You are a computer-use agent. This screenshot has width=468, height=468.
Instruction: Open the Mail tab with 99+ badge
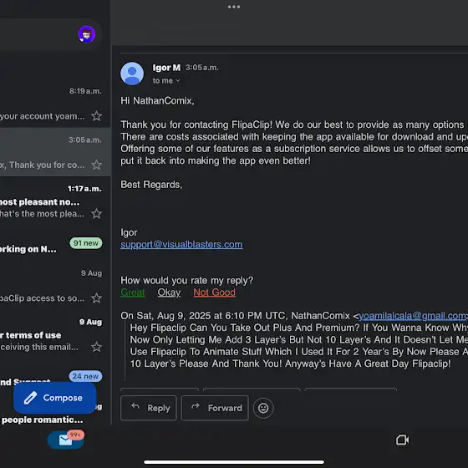pos(66,440)
